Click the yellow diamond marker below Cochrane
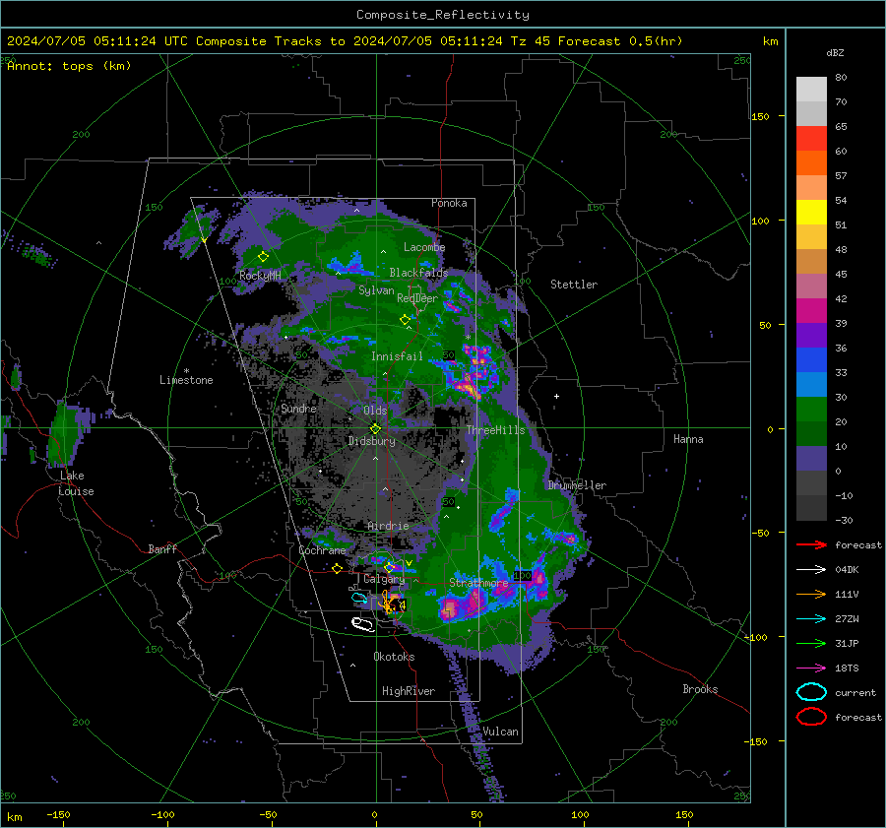Image resolution: width=886 pixels, height=828 pixels. click(x=338, y=569)
